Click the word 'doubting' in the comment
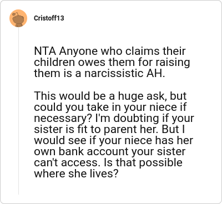This screenshot has width=222, height=204. pyautogui.click(x=136, y=119)
